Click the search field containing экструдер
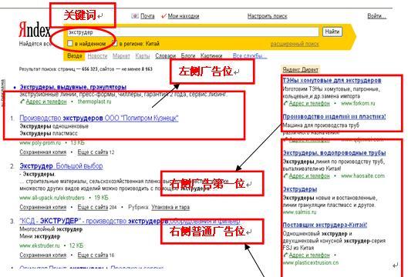The height and width of the screenshot is (277, 408). click(193, 32)
